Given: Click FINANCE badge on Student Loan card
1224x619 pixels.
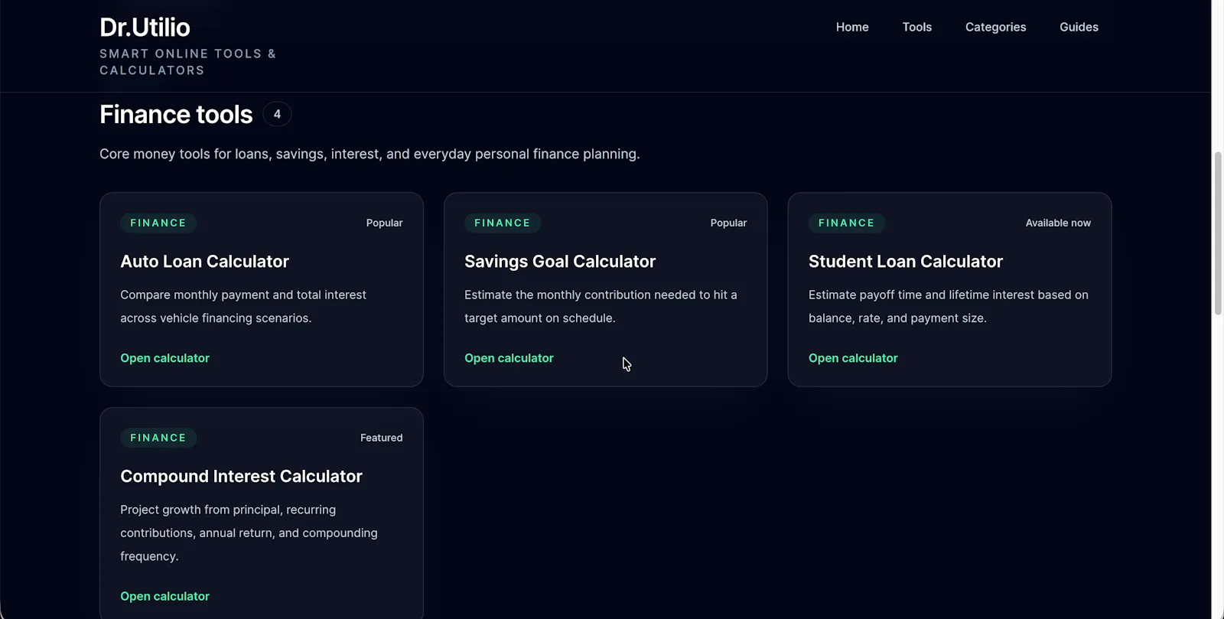Looking at the screenshot, I should 847,223.
